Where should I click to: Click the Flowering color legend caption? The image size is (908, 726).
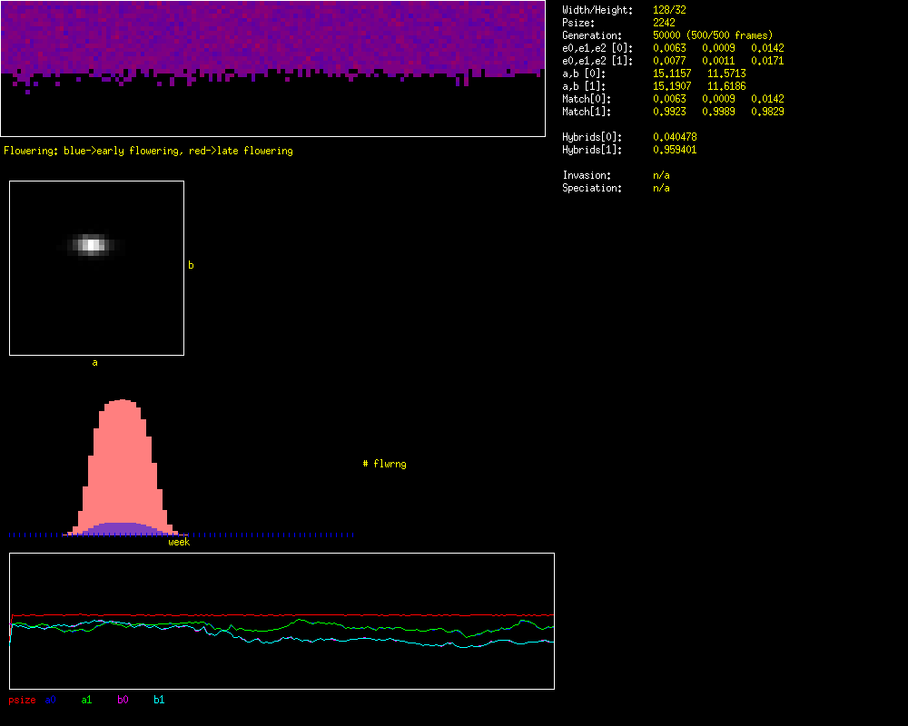click(148, 151)
